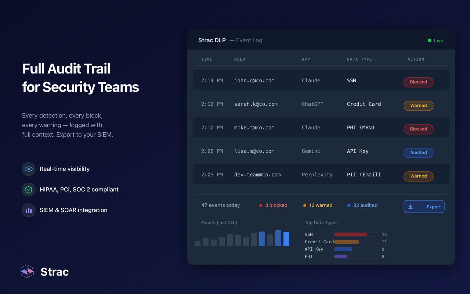Click the 2:05 PM timestamp
470x294 pixels.
[212, 175]
